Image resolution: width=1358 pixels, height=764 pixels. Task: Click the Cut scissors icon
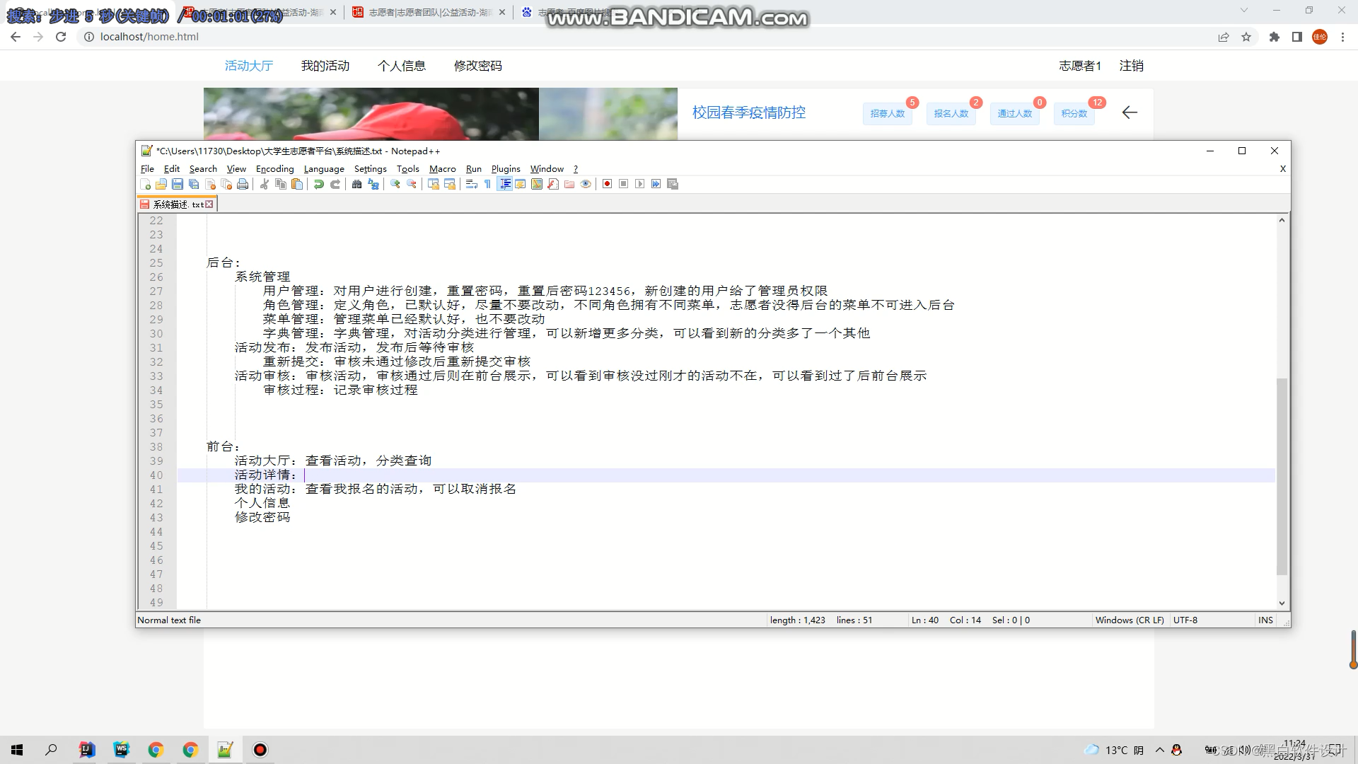[x=265, y=184]
